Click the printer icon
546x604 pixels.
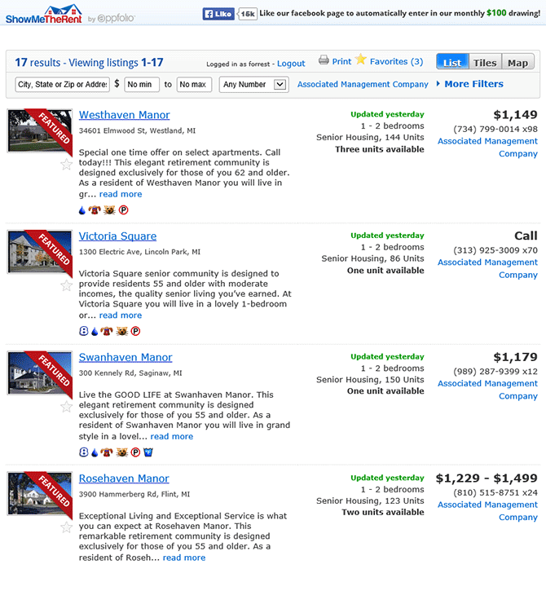point(324,60)
